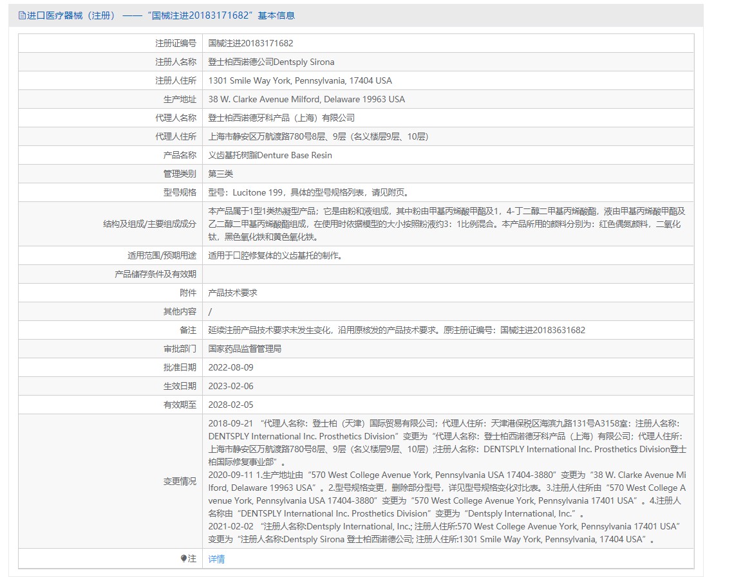Click the 变更情况 label
The height and width of the screenshot is (577, 743).
180,481
